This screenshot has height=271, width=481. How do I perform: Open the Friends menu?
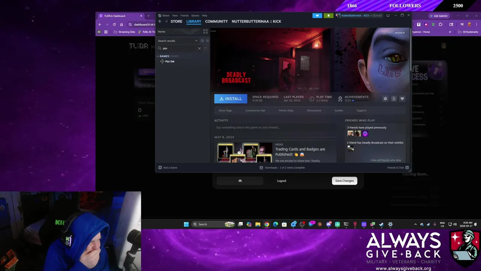tap(185, 15)
